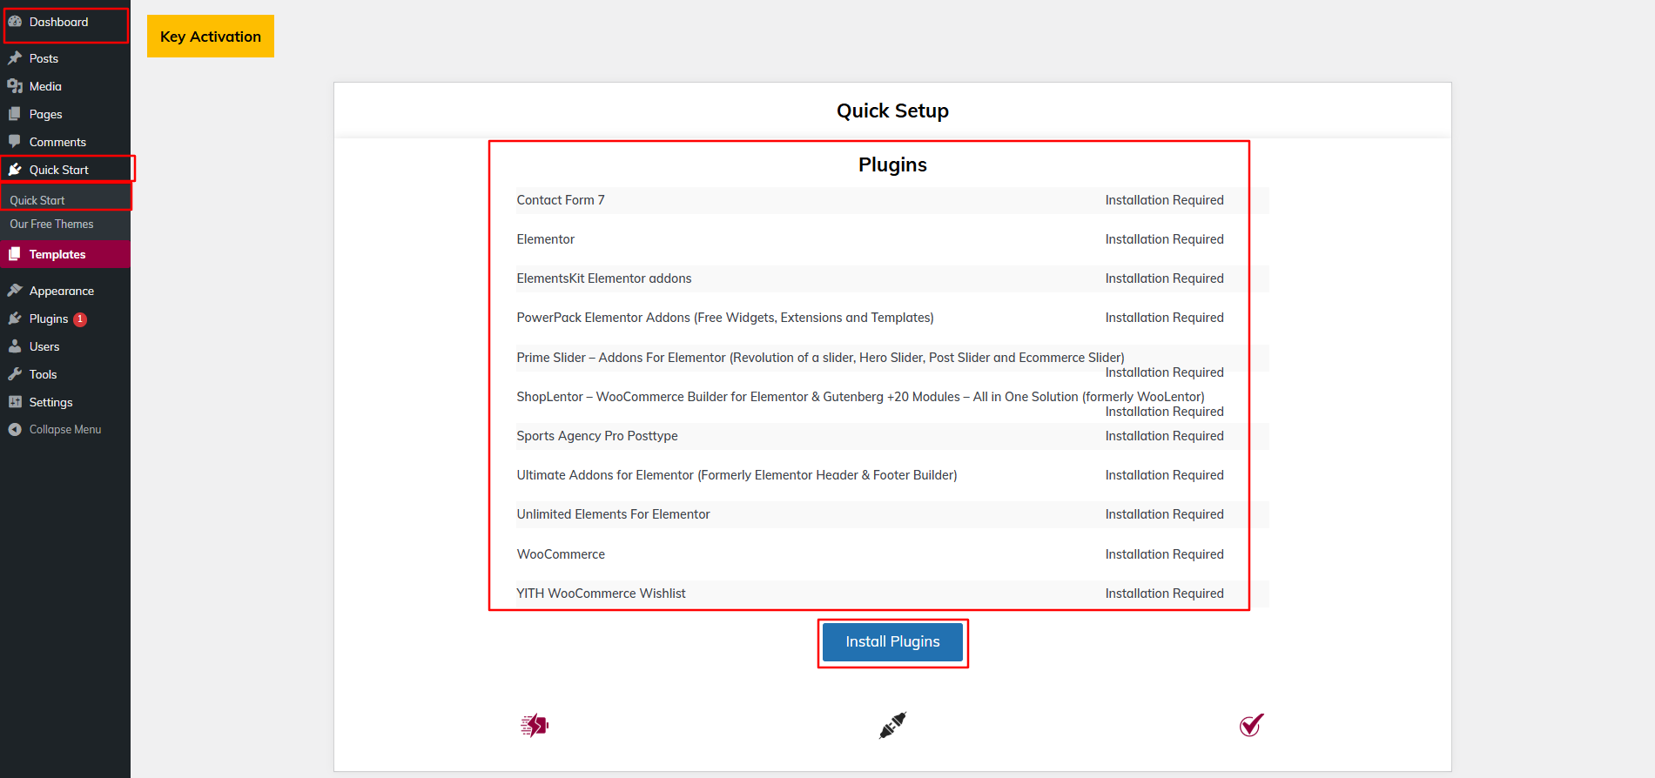Click the Install Plugins button
Viewport: 1655px width, 778px height.
click(x=892, y=642)
